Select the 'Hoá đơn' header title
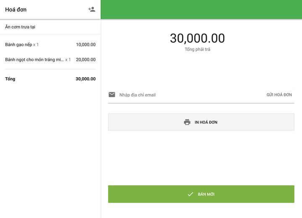This screenshot has height=218, width=302. pyautogui.click(x=16, y=10)
